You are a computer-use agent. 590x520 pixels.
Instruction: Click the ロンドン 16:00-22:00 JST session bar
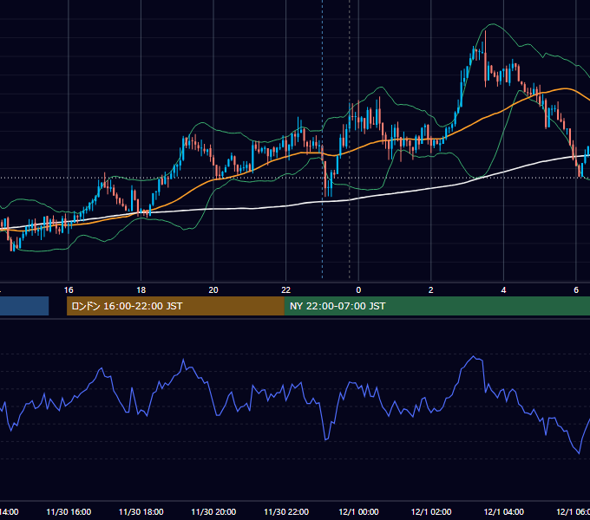175,306
